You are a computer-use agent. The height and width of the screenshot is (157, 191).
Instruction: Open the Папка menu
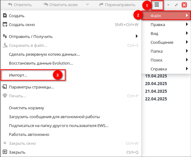(166, 51)
